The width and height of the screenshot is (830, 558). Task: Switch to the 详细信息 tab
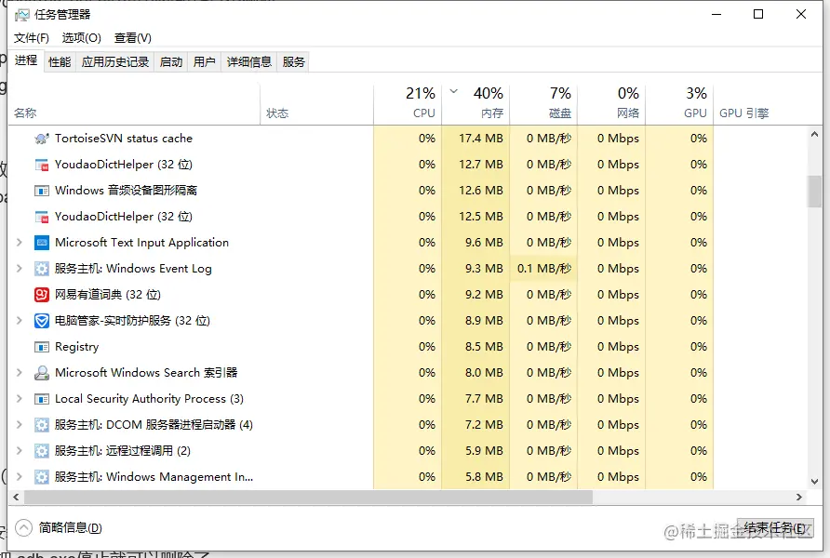coord(248,62)
